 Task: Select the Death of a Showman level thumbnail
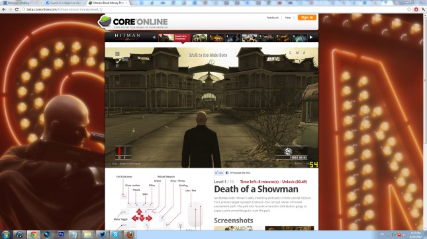click(x=174, y=38)
